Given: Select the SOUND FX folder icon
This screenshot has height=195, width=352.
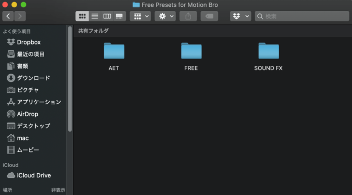Looking at the screenshot, I should 269,51.
